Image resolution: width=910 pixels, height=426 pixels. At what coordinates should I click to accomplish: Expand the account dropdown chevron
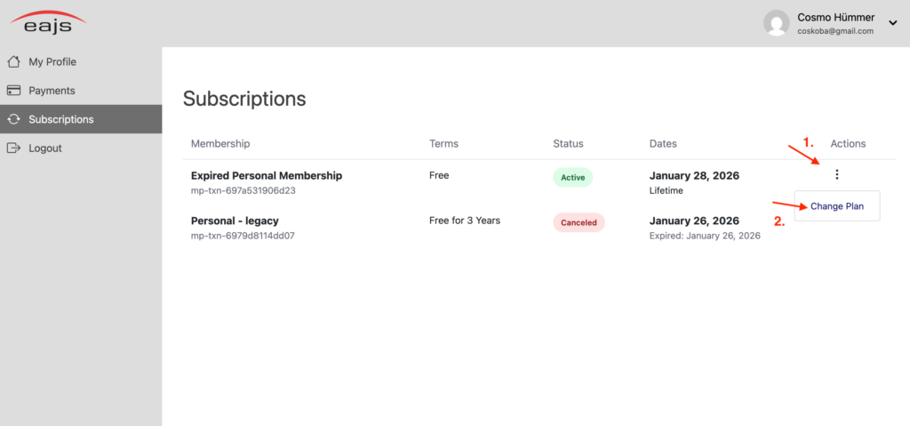point(893,24)
